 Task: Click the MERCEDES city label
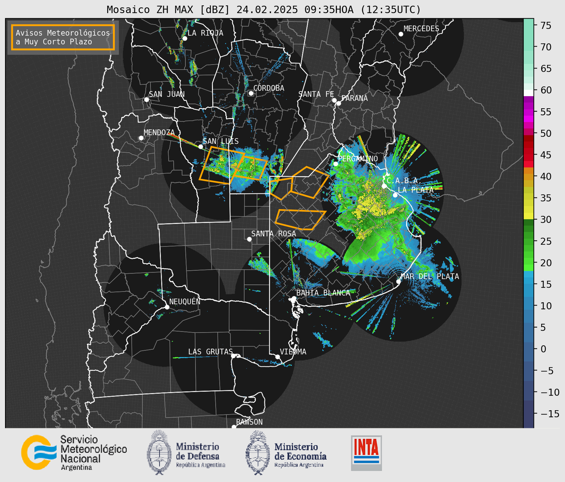[421, 28]
